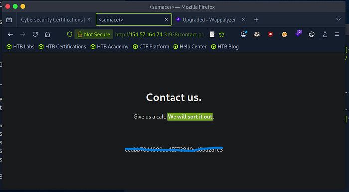Open the extension icon right of account
Image resolution: width=349 pixels, height=192 pixels.
click(257, 34)
